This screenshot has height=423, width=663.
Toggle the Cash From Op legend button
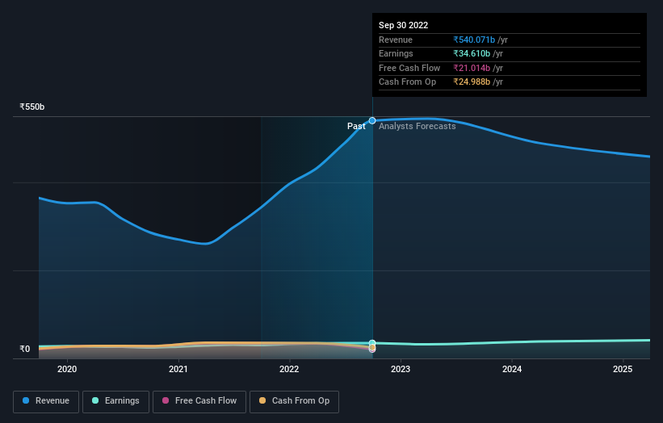pyautogui.click(x=294, y=401)
